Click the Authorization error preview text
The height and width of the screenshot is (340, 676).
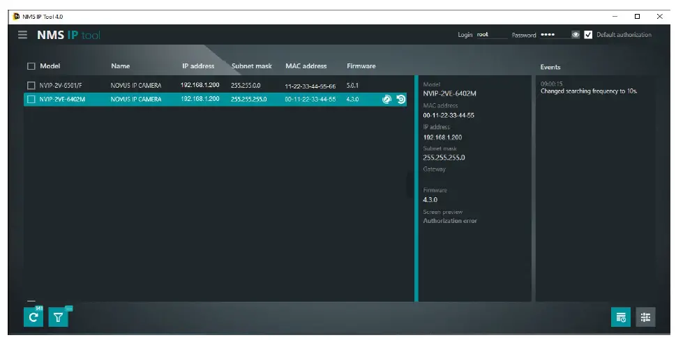(450, 221)
